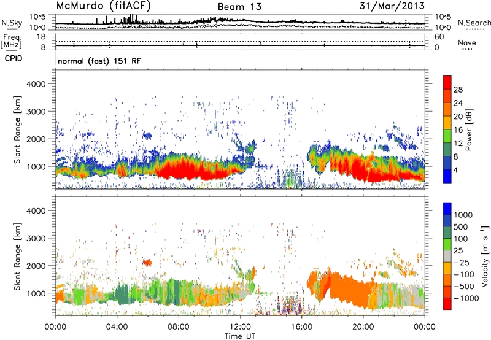This screenshot has width=491, height=340.
Task: Click the 12:00 time axis tick label
Action: [240, 327]
